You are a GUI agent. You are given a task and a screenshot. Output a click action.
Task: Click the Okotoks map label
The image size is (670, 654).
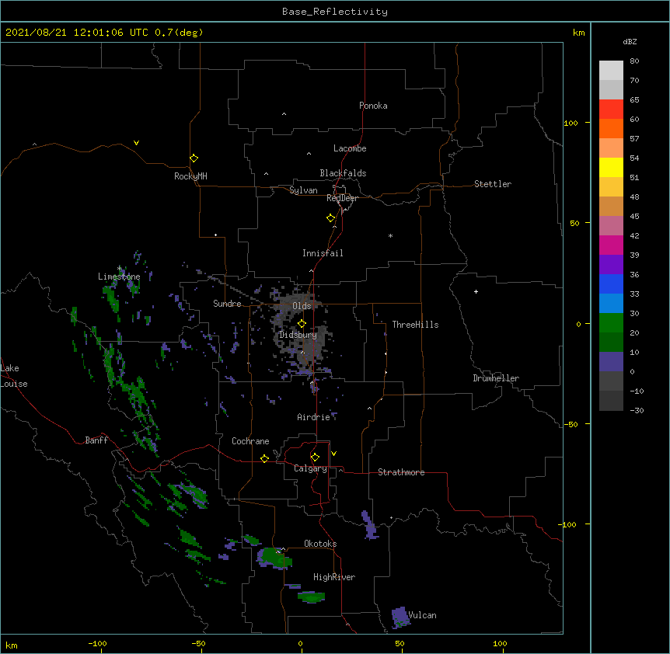click(x=320, y=544)
